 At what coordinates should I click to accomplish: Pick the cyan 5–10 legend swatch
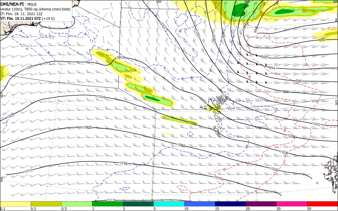pyautogui.click(x=169, y=204)
